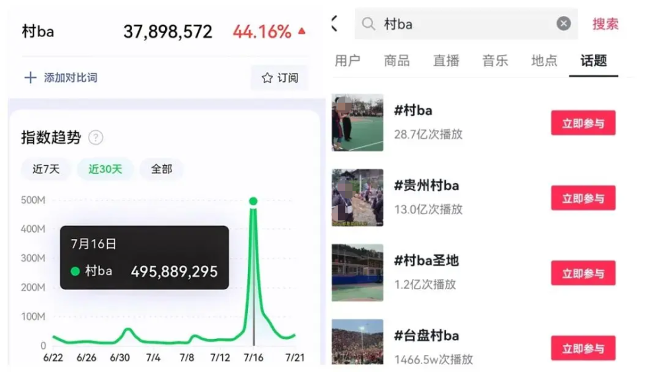Switch to the 用户 tab

[348, 61]
